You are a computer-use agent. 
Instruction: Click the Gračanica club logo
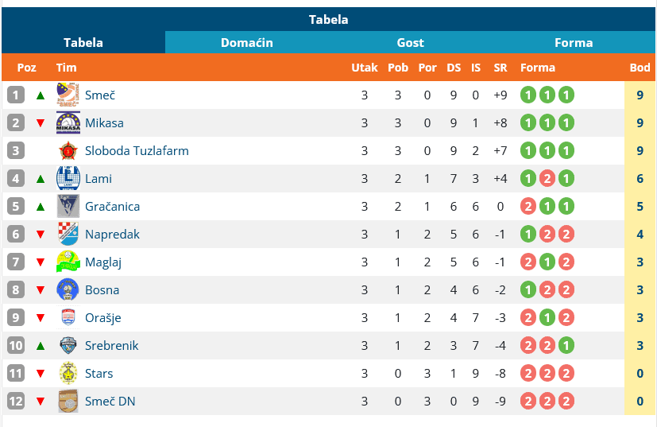[x=68, y=207]
